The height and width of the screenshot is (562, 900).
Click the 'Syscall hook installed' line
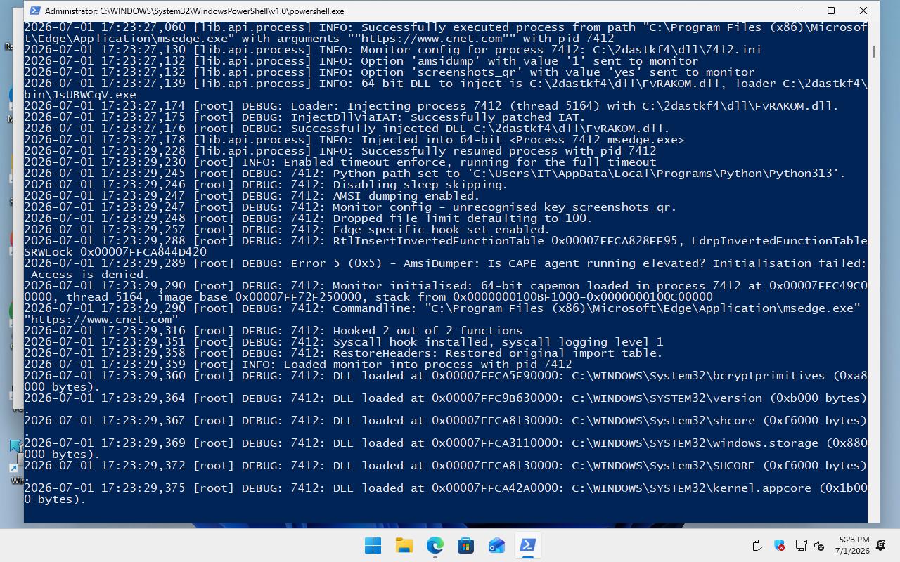coord(343,342)
